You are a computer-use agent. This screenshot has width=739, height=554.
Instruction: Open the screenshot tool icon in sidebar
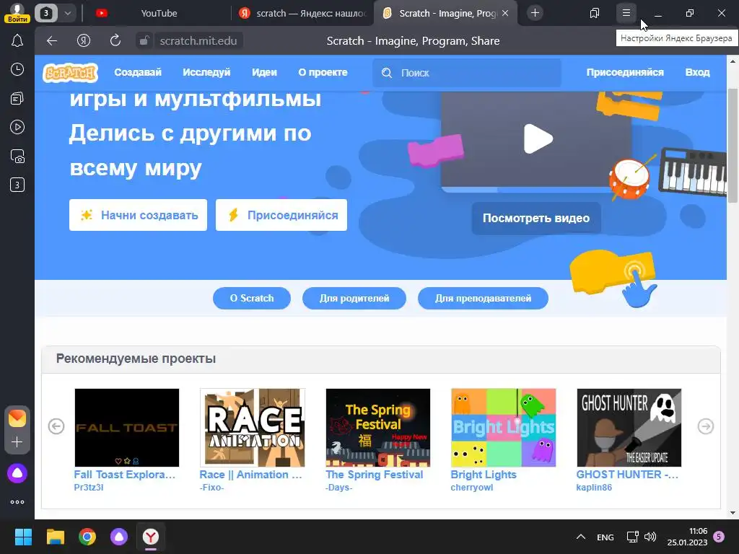pyautogui.click(x=17, y=156)
